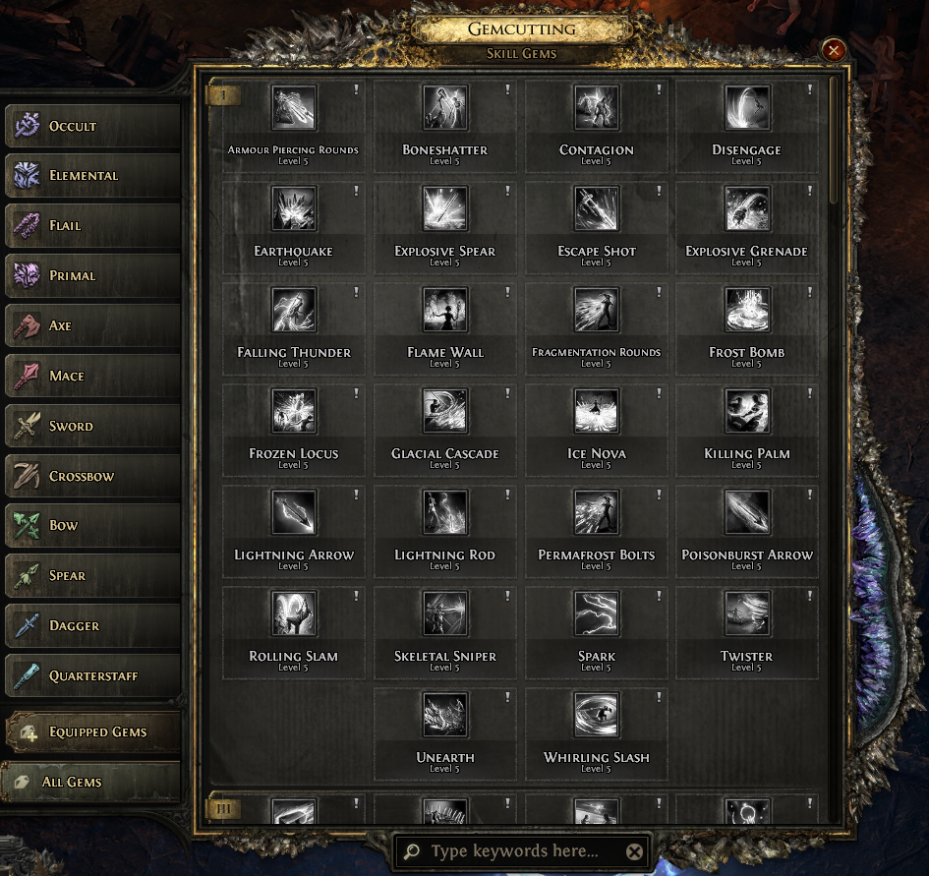Open the Occult gem category
This screenshot has height=876, width=929.
click(x=93, y=126)
